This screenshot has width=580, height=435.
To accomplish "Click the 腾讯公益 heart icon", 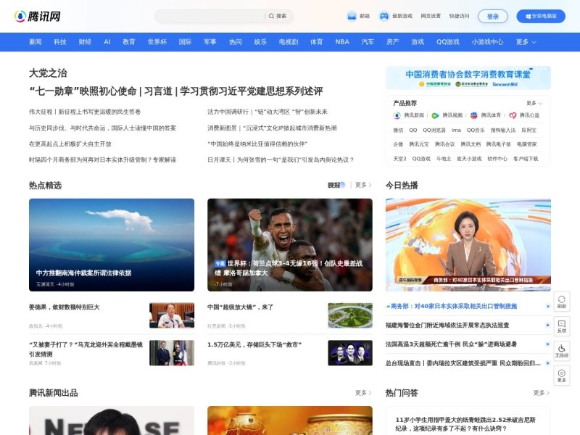I will point(513,115).
